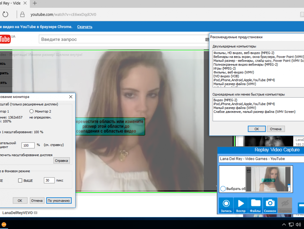Click the scaling coefficient field with 100
The image size is (304, 229).
pyautogui.click(x=28, y=145)
